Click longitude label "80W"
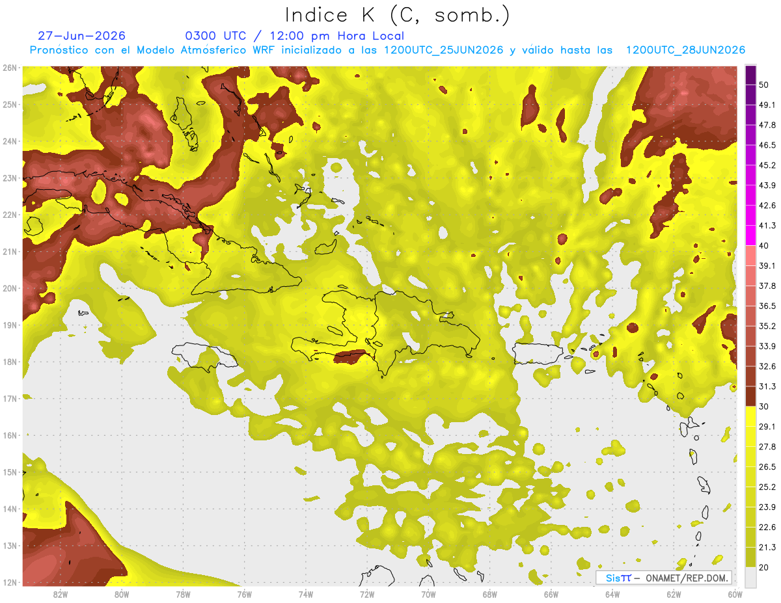 122,594
